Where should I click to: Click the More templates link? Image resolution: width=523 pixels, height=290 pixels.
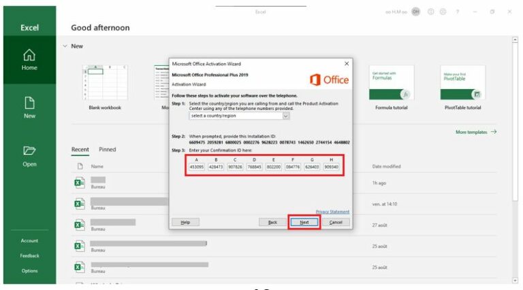tap(476, 132)
